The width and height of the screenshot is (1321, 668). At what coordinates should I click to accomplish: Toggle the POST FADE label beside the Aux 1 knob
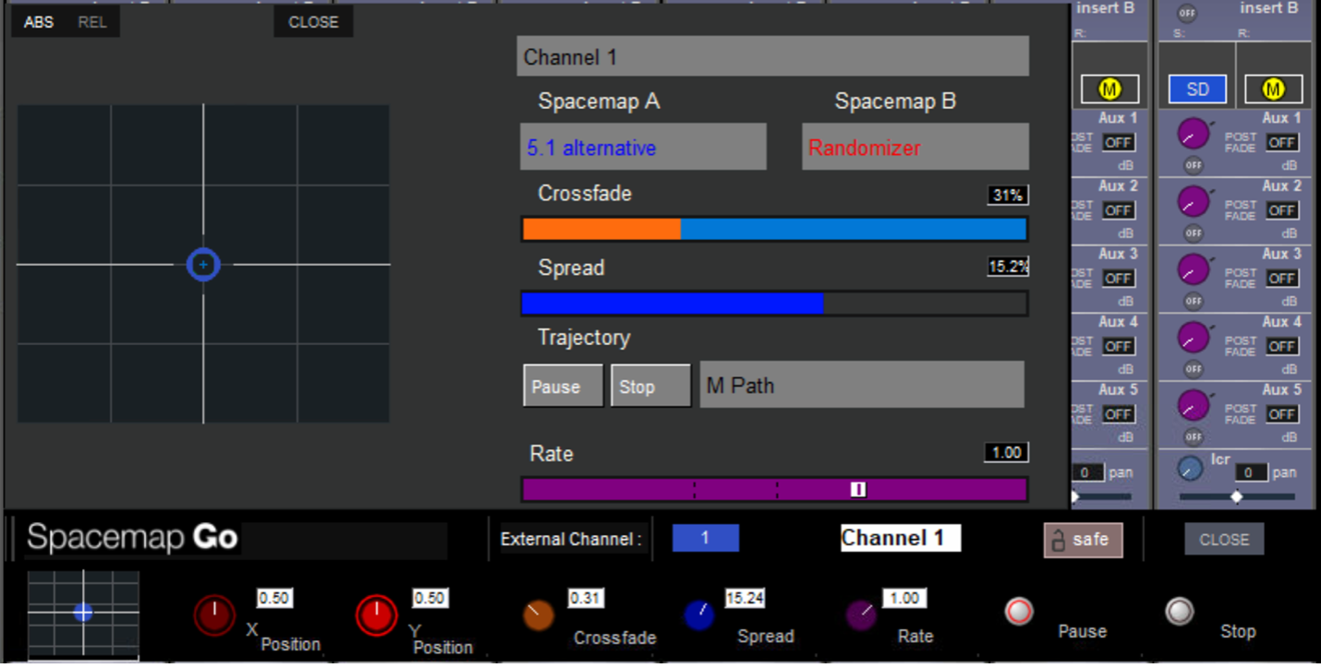1241,142
